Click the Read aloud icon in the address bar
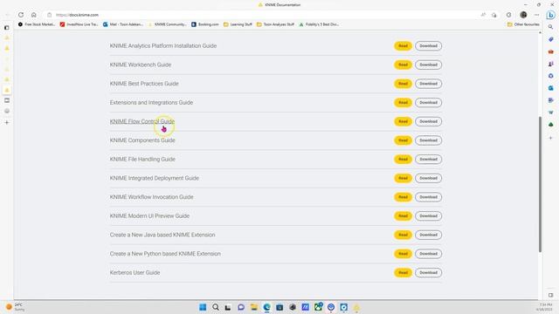 pyautogui.click(x=483, y=15)
